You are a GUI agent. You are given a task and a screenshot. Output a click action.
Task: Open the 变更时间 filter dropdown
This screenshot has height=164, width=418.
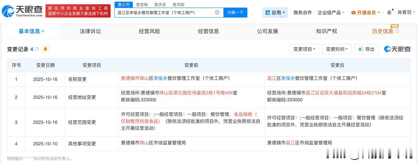(x=337, y=49)
